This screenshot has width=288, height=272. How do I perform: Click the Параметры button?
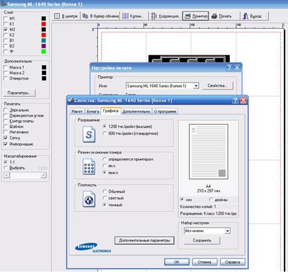click(20, 93)
